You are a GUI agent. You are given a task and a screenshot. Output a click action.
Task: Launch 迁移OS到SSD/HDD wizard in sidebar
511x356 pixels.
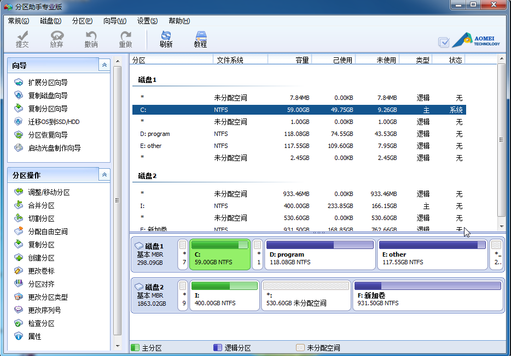pos(54,122)
